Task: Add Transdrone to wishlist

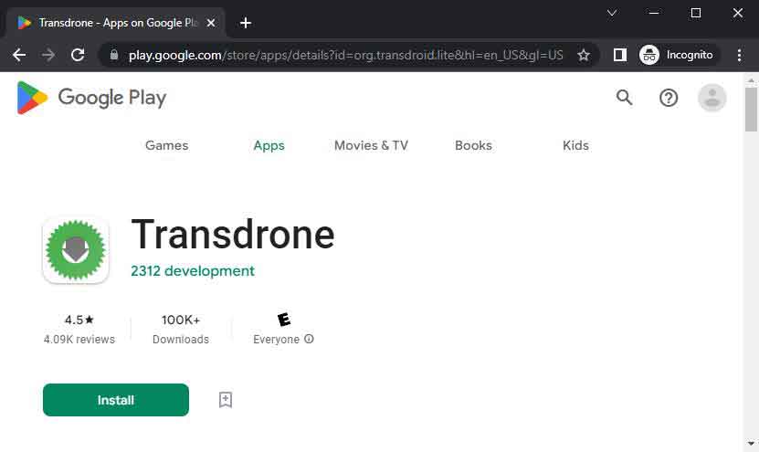Action: (x=225, y=400)
